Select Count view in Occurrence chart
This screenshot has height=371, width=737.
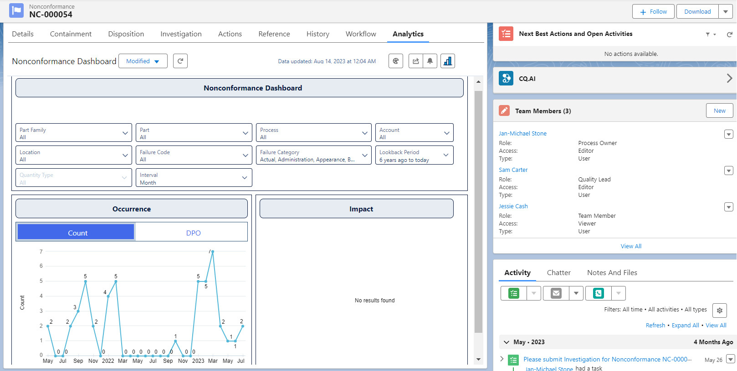point(76,232)
